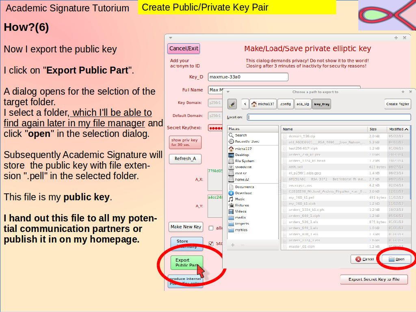
Task: Open Pictures folder in Places sidebar
Action: coord(242,205)
